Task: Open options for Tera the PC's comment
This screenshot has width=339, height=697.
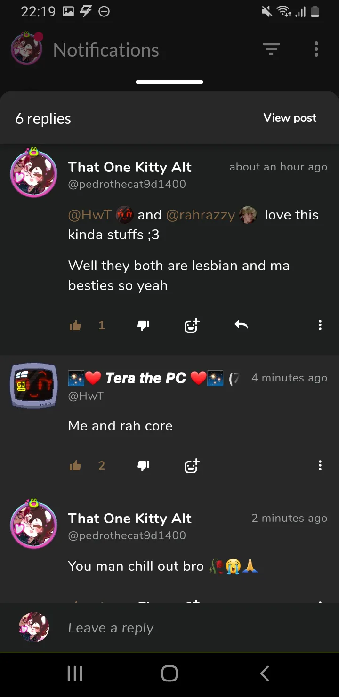Action: click(320, 466)
